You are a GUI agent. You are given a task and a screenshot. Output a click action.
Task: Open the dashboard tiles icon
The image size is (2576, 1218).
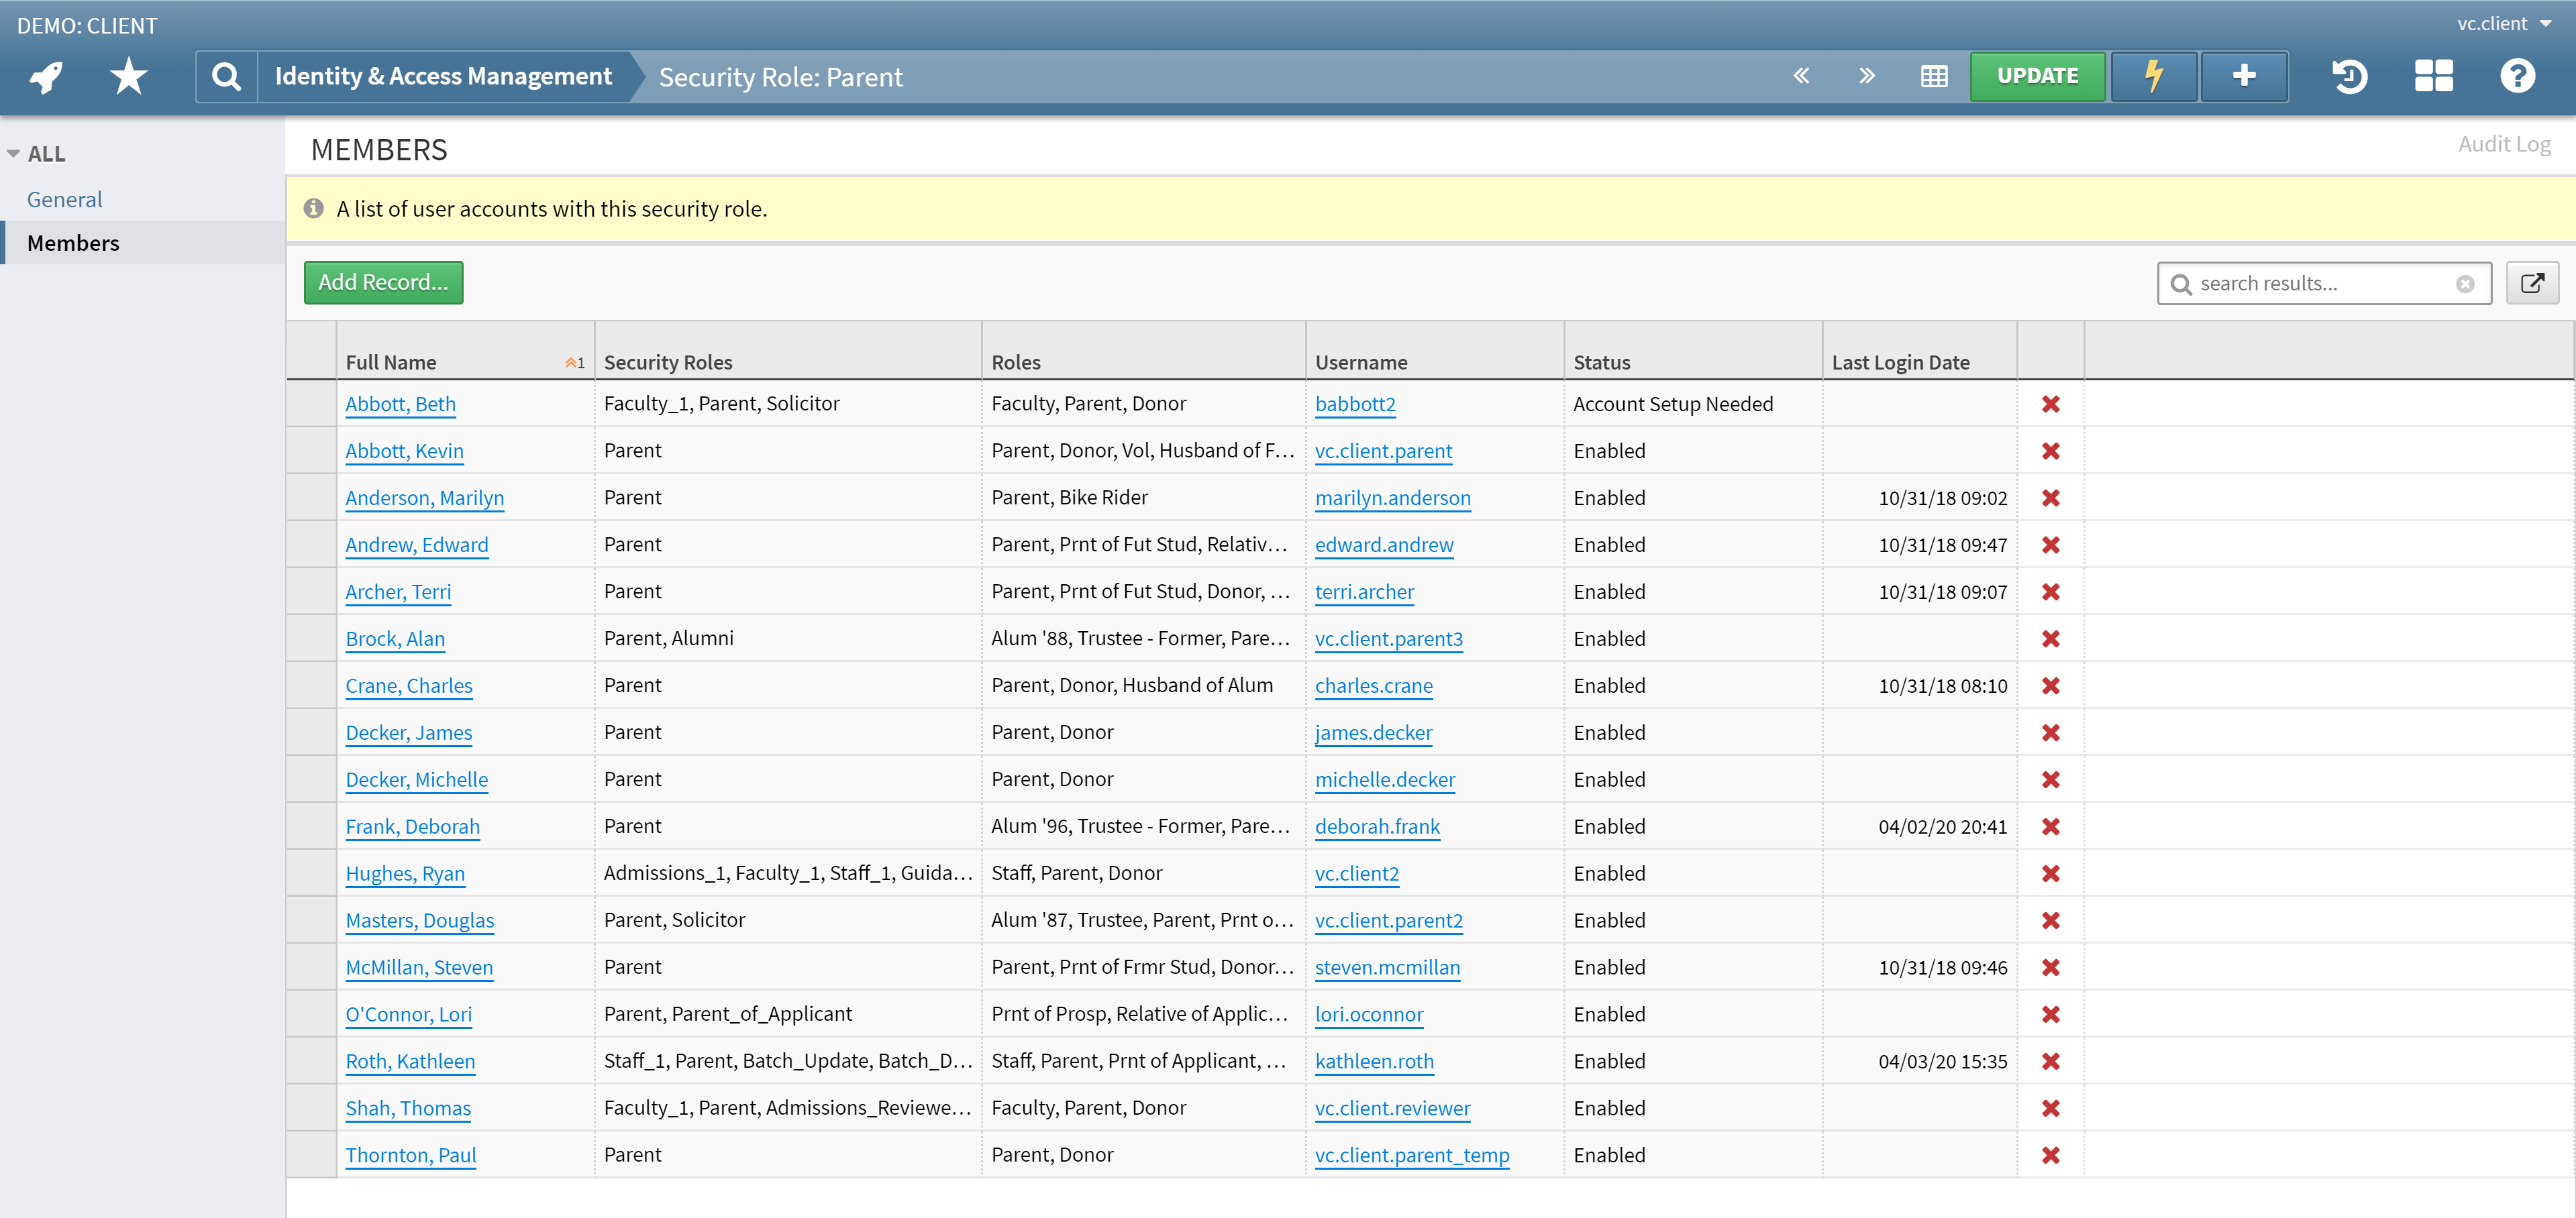2433,76
